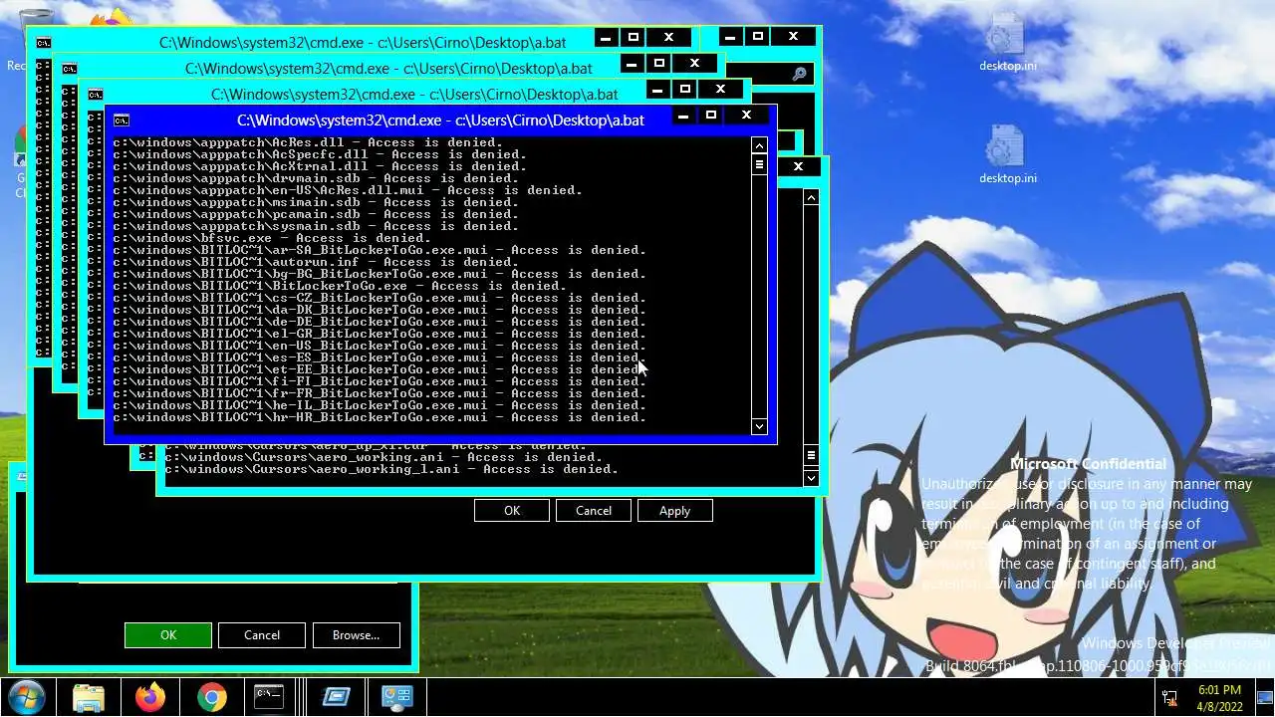The height and width of the screenshot is (717, 1275).
Task: Click the OK button beside Apply
Action: tap(512, 510)
